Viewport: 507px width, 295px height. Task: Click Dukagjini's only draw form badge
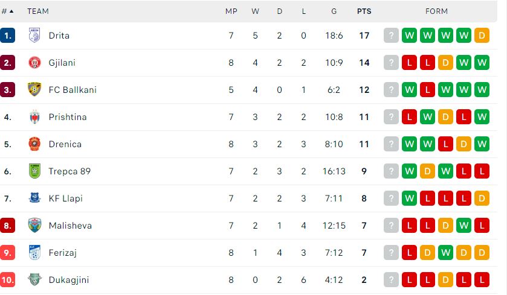pyautogui.click(x=445, y=279)
